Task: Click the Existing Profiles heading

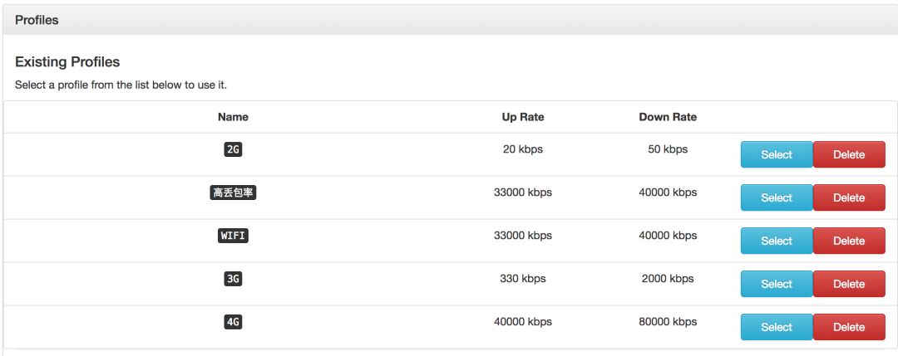Action: tap(67, 62)
